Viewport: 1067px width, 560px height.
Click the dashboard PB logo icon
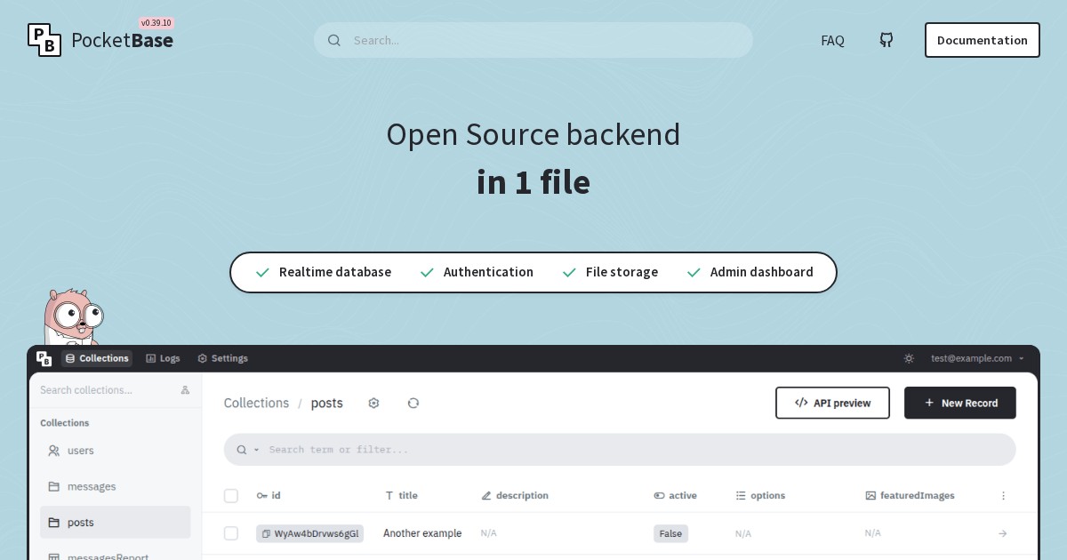coord(44,358)
